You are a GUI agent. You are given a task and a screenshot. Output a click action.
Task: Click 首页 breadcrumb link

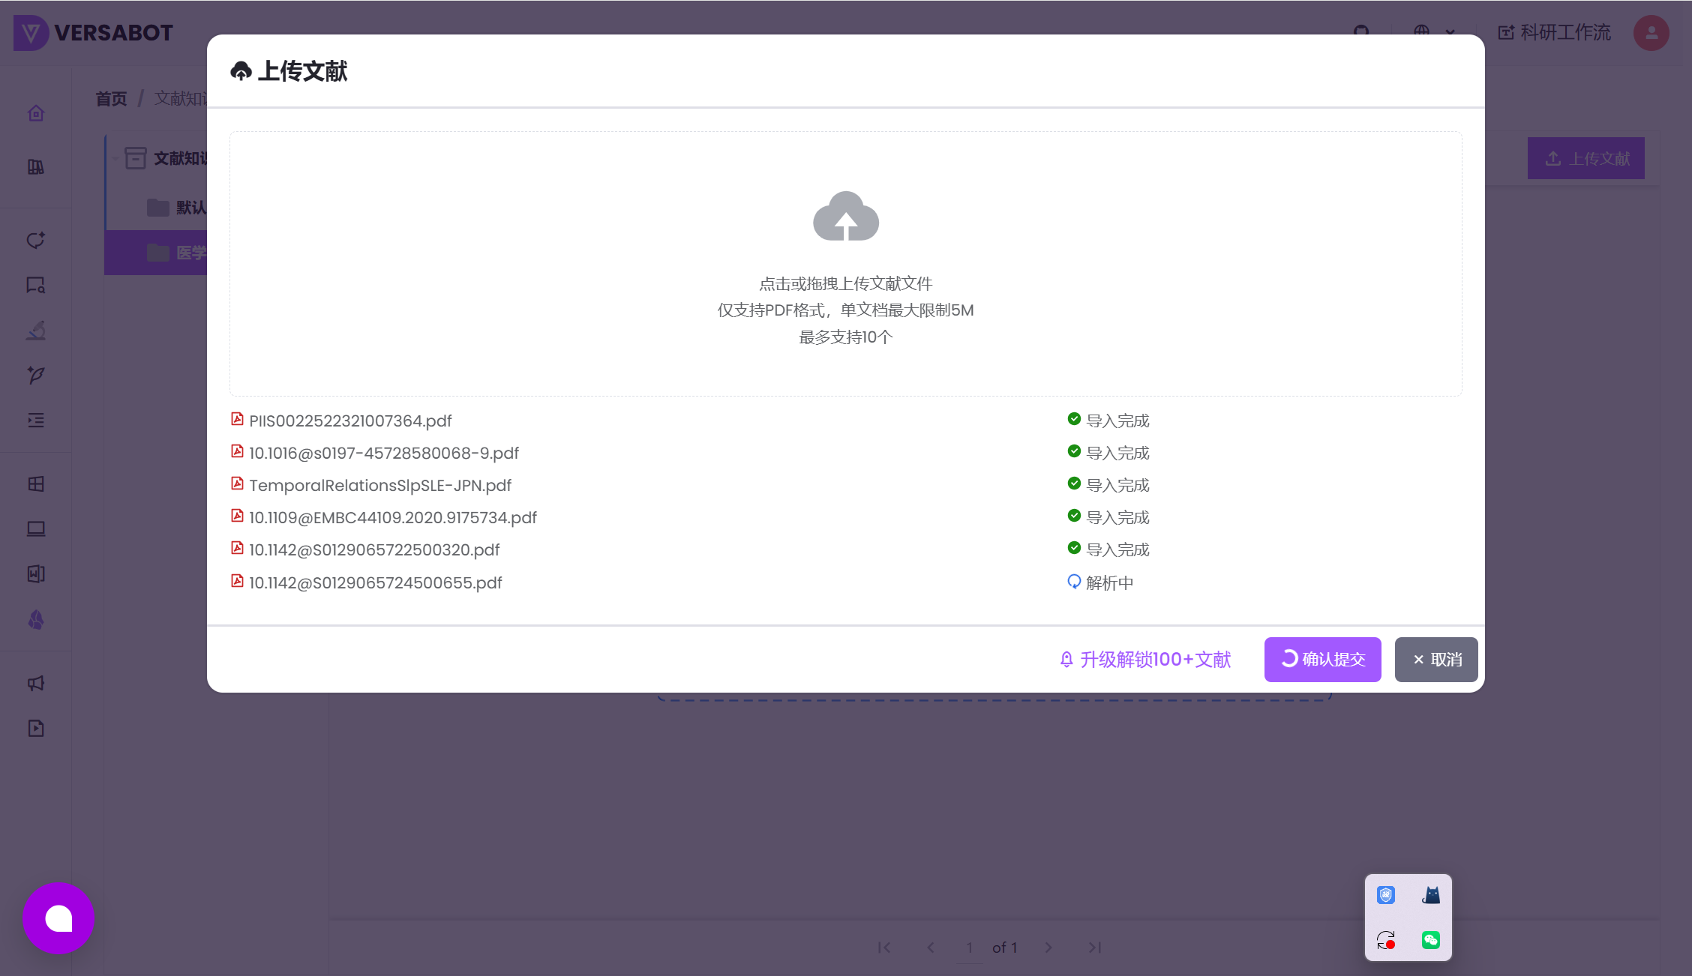point(111,99)
